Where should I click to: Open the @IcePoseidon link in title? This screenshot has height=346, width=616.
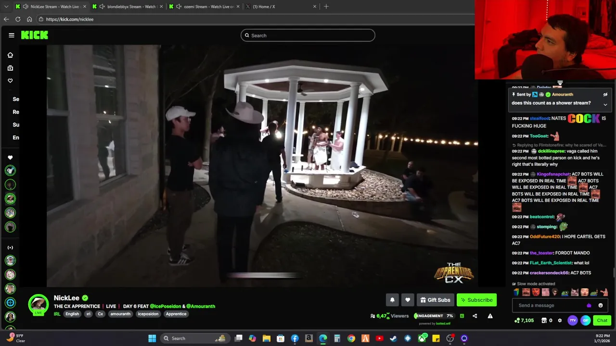[x=165, y=306]
